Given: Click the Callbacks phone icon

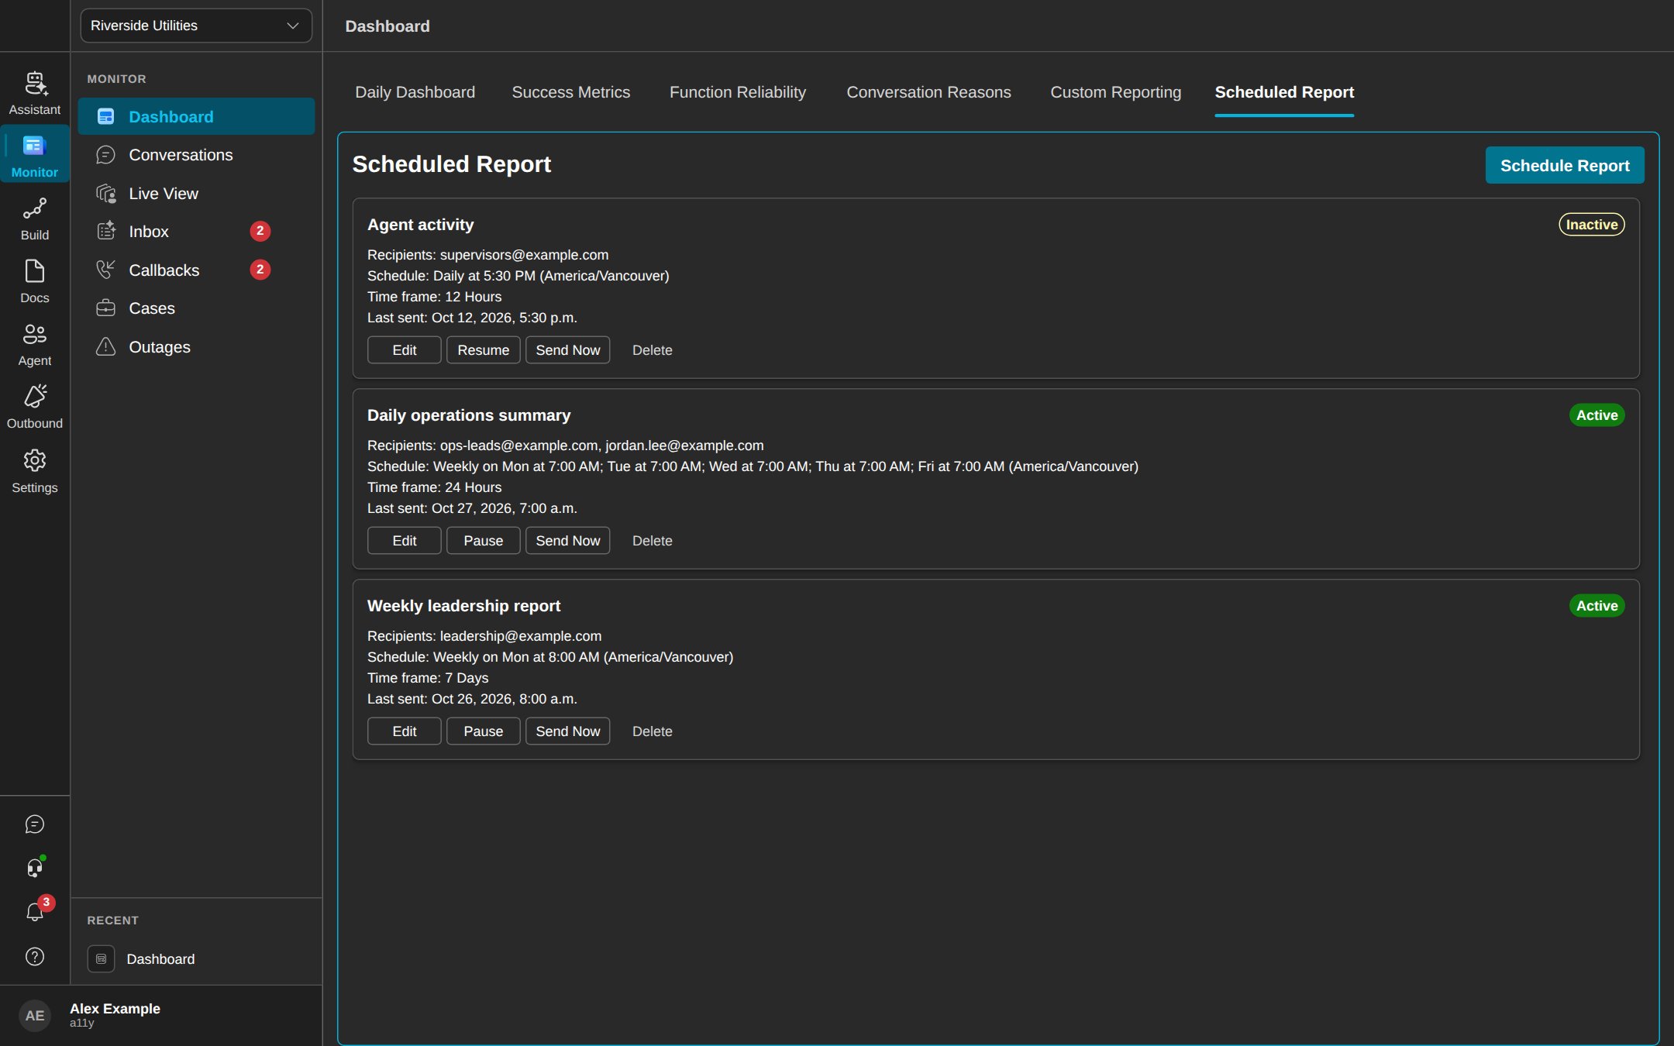Looking at the screenshot, I should tap(105, 270).
